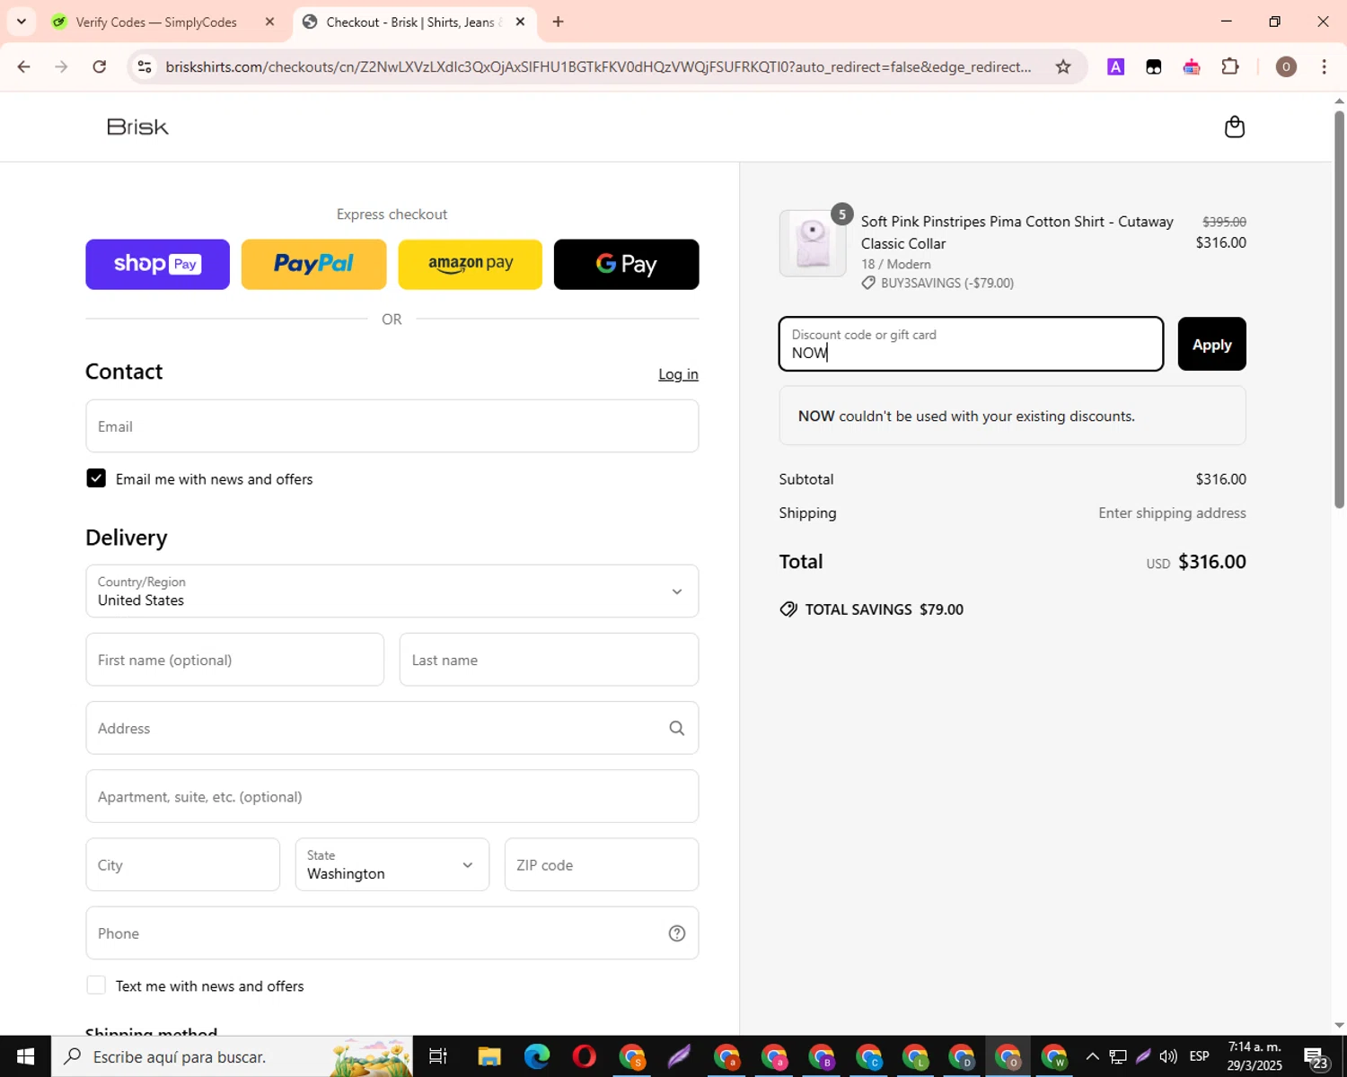1347x1077 pixels.
Task: Open the extensions puzzle piece menu
Action: [1230, 66]
